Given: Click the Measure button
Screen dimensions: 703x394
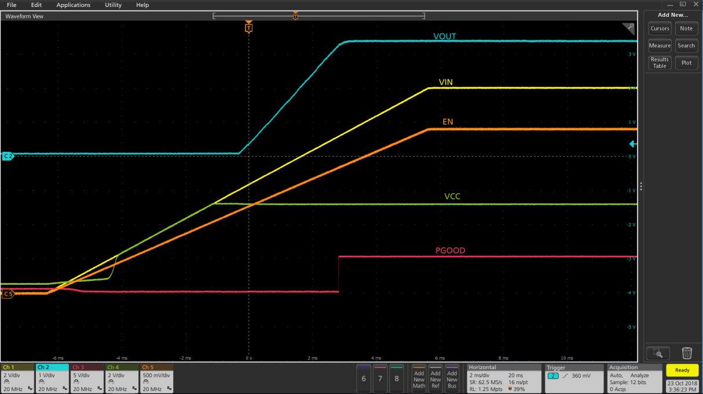Looking at the screenshot, I should [x=660, y=46].
